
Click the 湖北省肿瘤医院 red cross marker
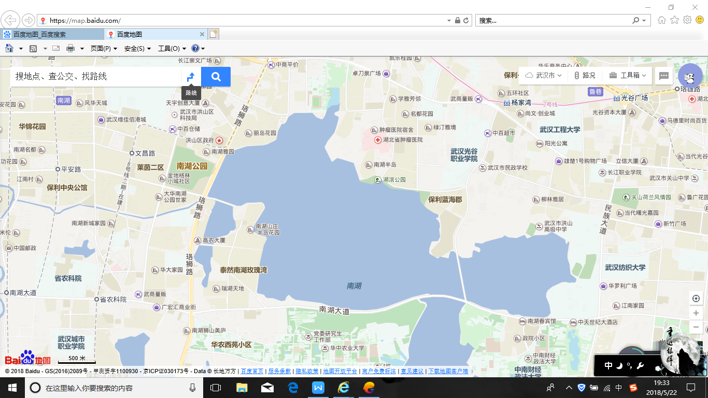point(378,140)
